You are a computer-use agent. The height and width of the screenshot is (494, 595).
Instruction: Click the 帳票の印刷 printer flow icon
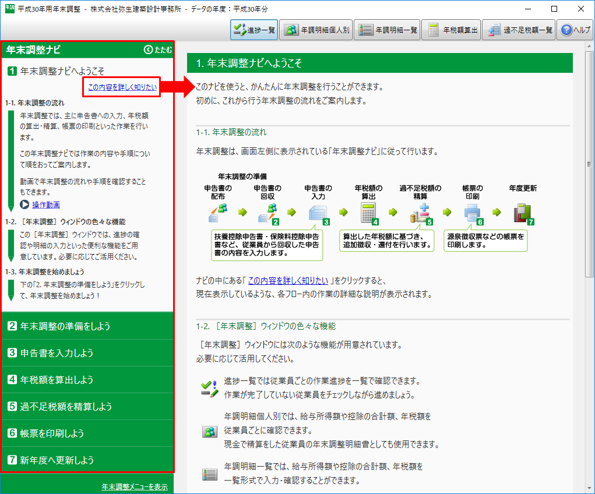[x=473, y=214]
